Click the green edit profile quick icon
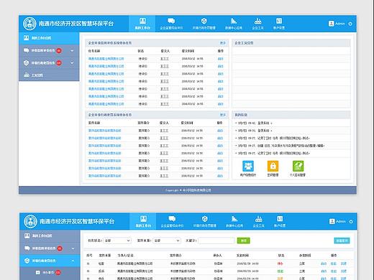The height and width of the screenshot is (280, 374). click(298, 166)
